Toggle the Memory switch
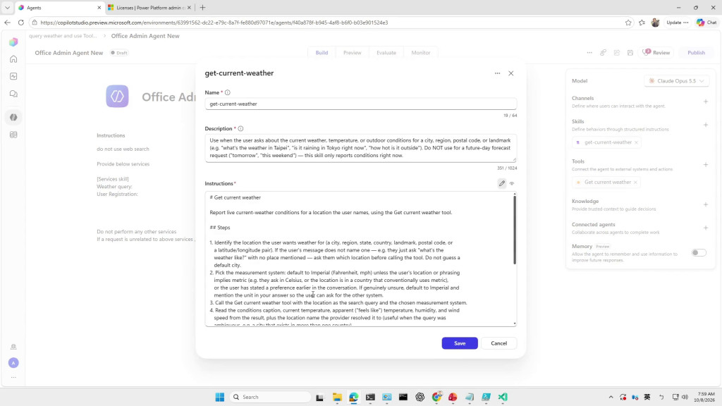This screenshot has width=722, height=406. point(699,253)
